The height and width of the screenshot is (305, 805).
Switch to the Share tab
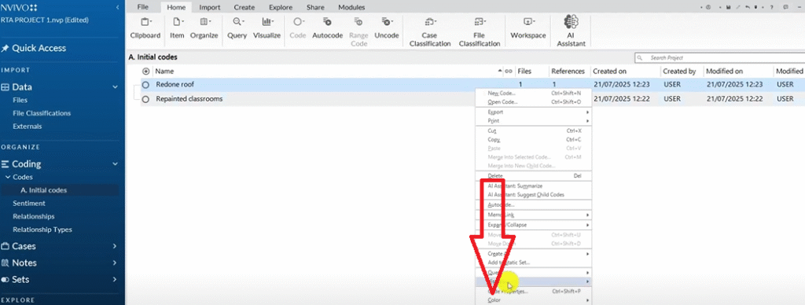coord(315,8)
